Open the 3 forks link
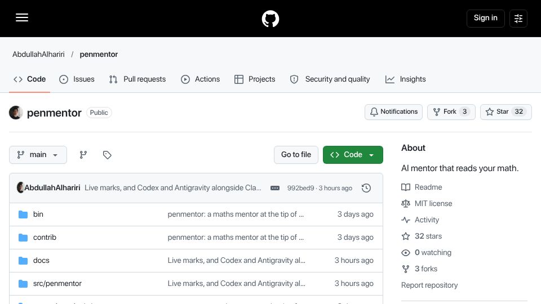Viewport: 541px width, 304px height. pyautogui.click(x=419, y=269)
